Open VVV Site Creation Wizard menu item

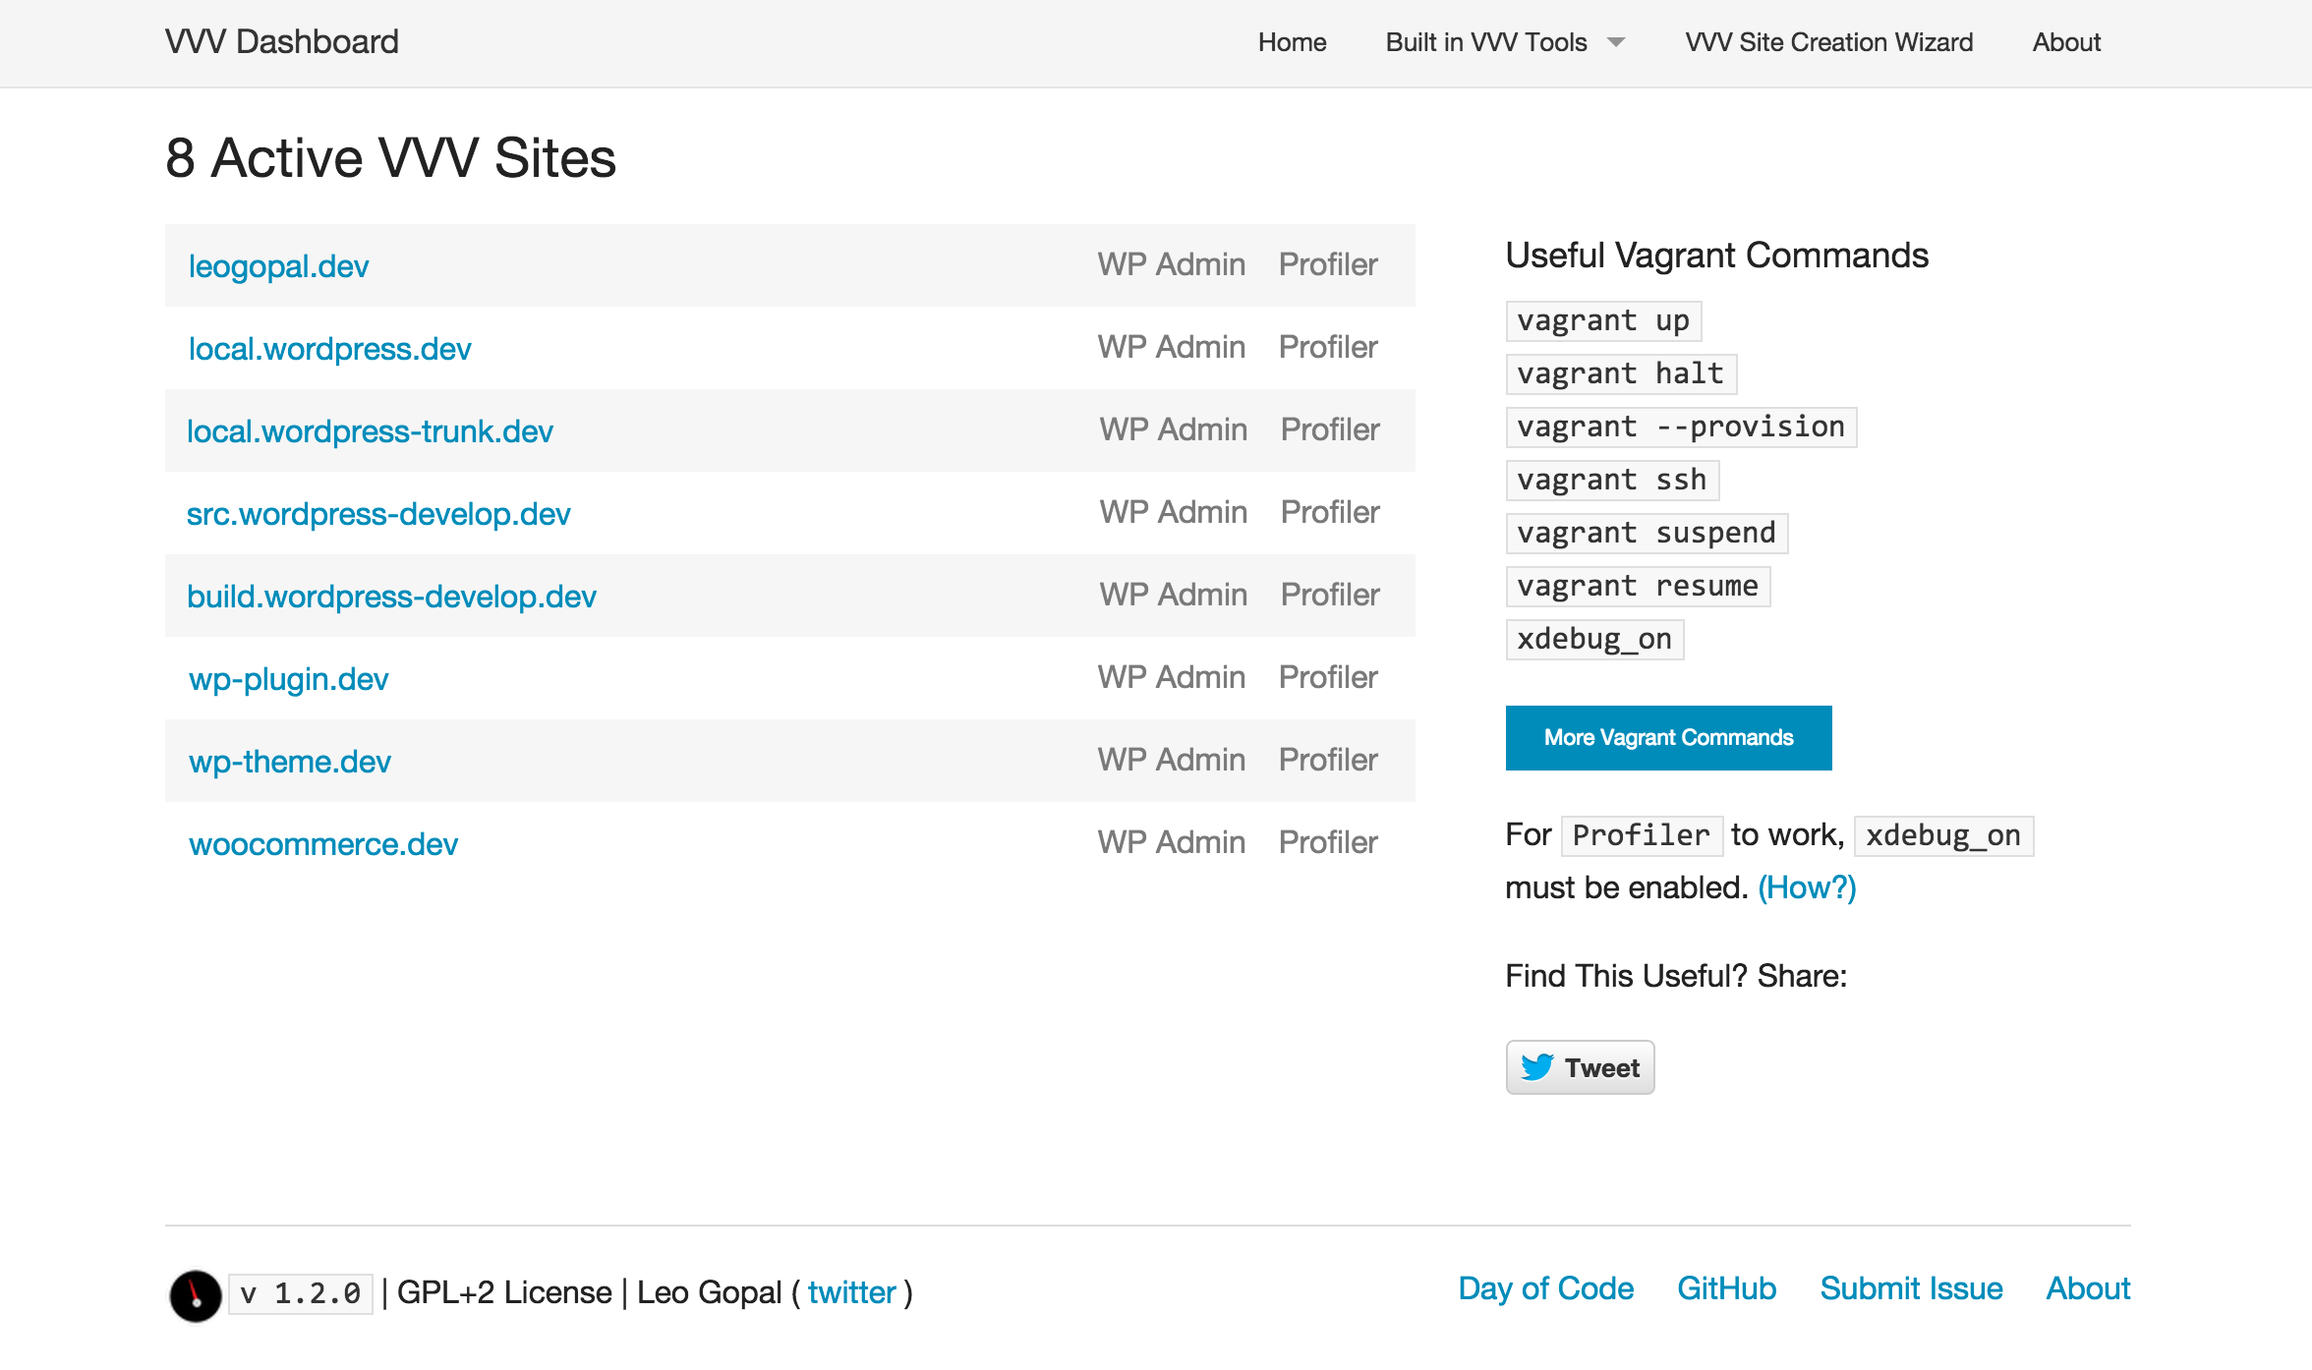[1828, 42]
